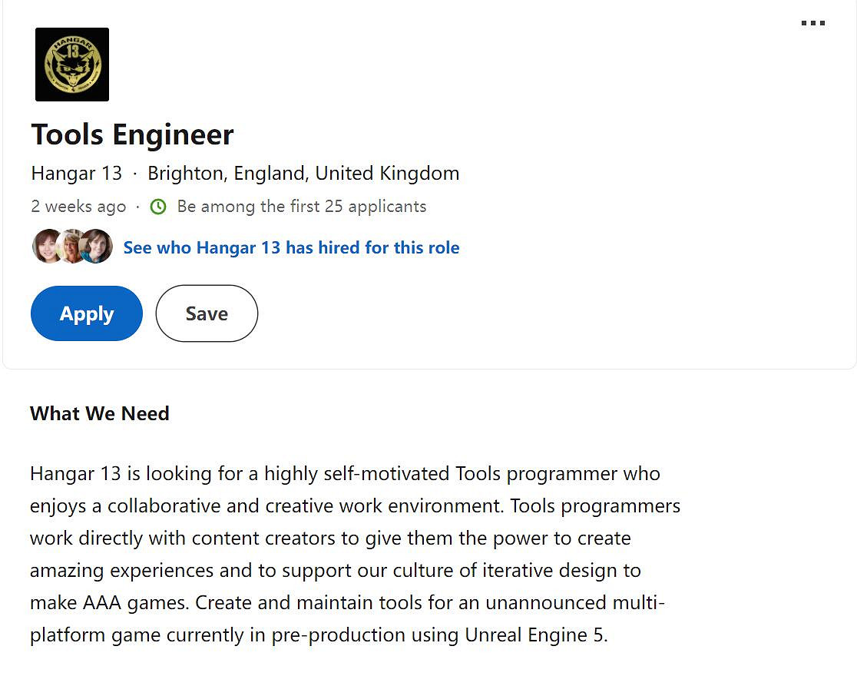The height and width of the screenshot is (676, 857).
Task: Open Hangar 13 company name below title
Action: coord(77,173)
